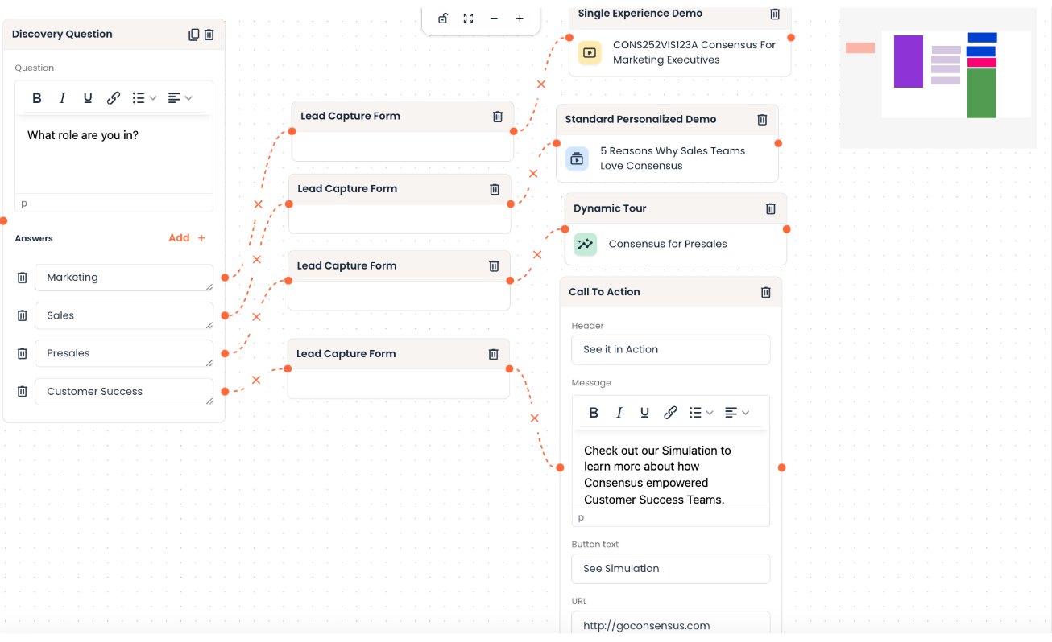Remove connection into Standard Personalized Demo
1052x642 pixels.
coord(532,173)
